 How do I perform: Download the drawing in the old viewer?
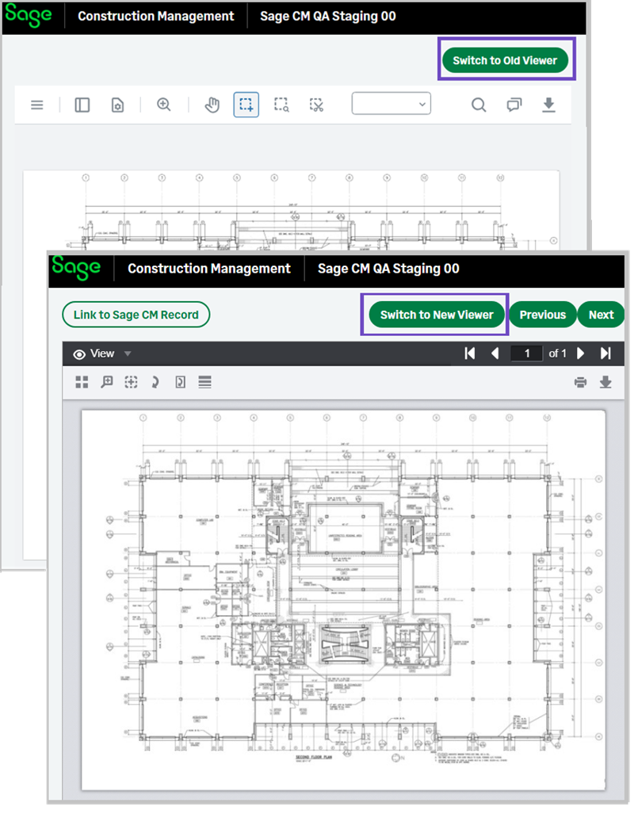[x=605, y=383]
